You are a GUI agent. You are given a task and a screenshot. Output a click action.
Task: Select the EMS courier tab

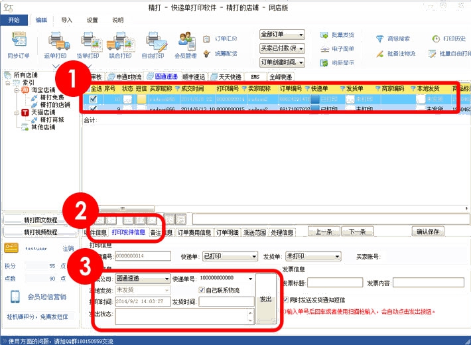pyautogui.click(x=255, y=77)
